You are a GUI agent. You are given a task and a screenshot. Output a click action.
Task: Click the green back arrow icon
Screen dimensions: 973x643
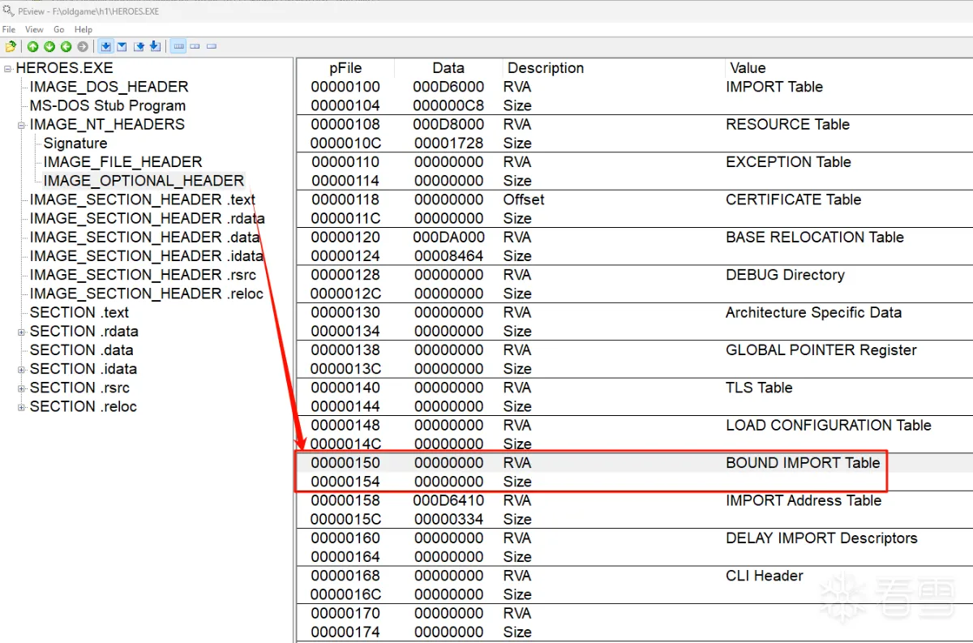click(x=66, y=46)
